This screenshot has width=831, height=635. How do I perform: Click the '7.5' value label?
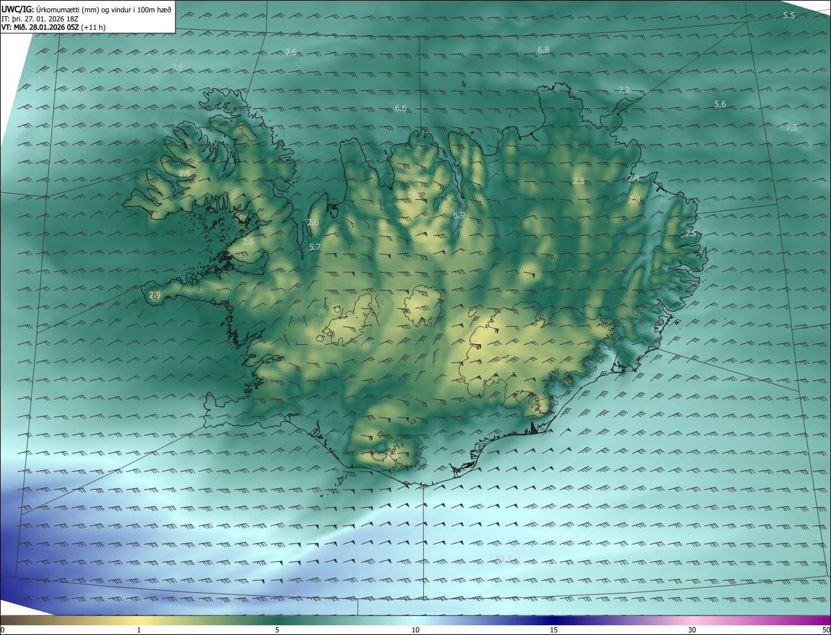pyautogui.click(x=690, y=233)
